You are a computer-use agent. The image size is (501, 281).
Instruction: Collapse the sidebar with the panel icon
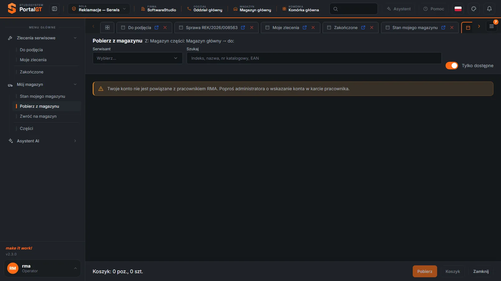pos(54,9)
